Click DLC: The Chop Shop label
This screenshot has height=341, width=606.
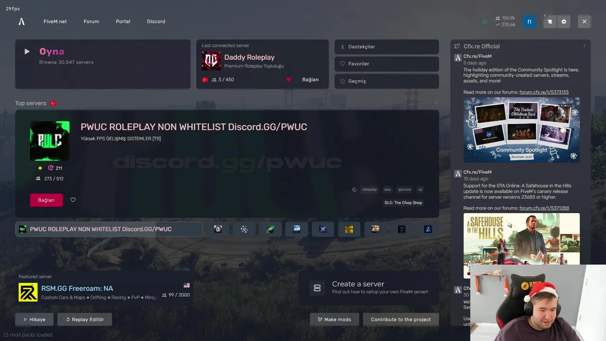tap(403, 203)
